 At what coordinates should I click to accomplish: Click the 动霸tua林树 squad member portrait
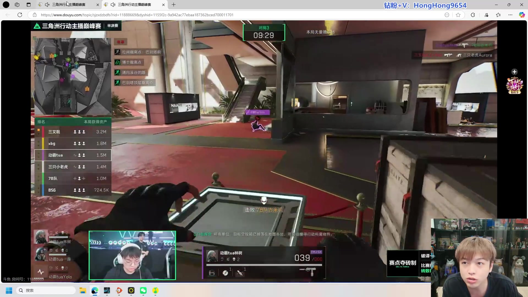(41, 237)
